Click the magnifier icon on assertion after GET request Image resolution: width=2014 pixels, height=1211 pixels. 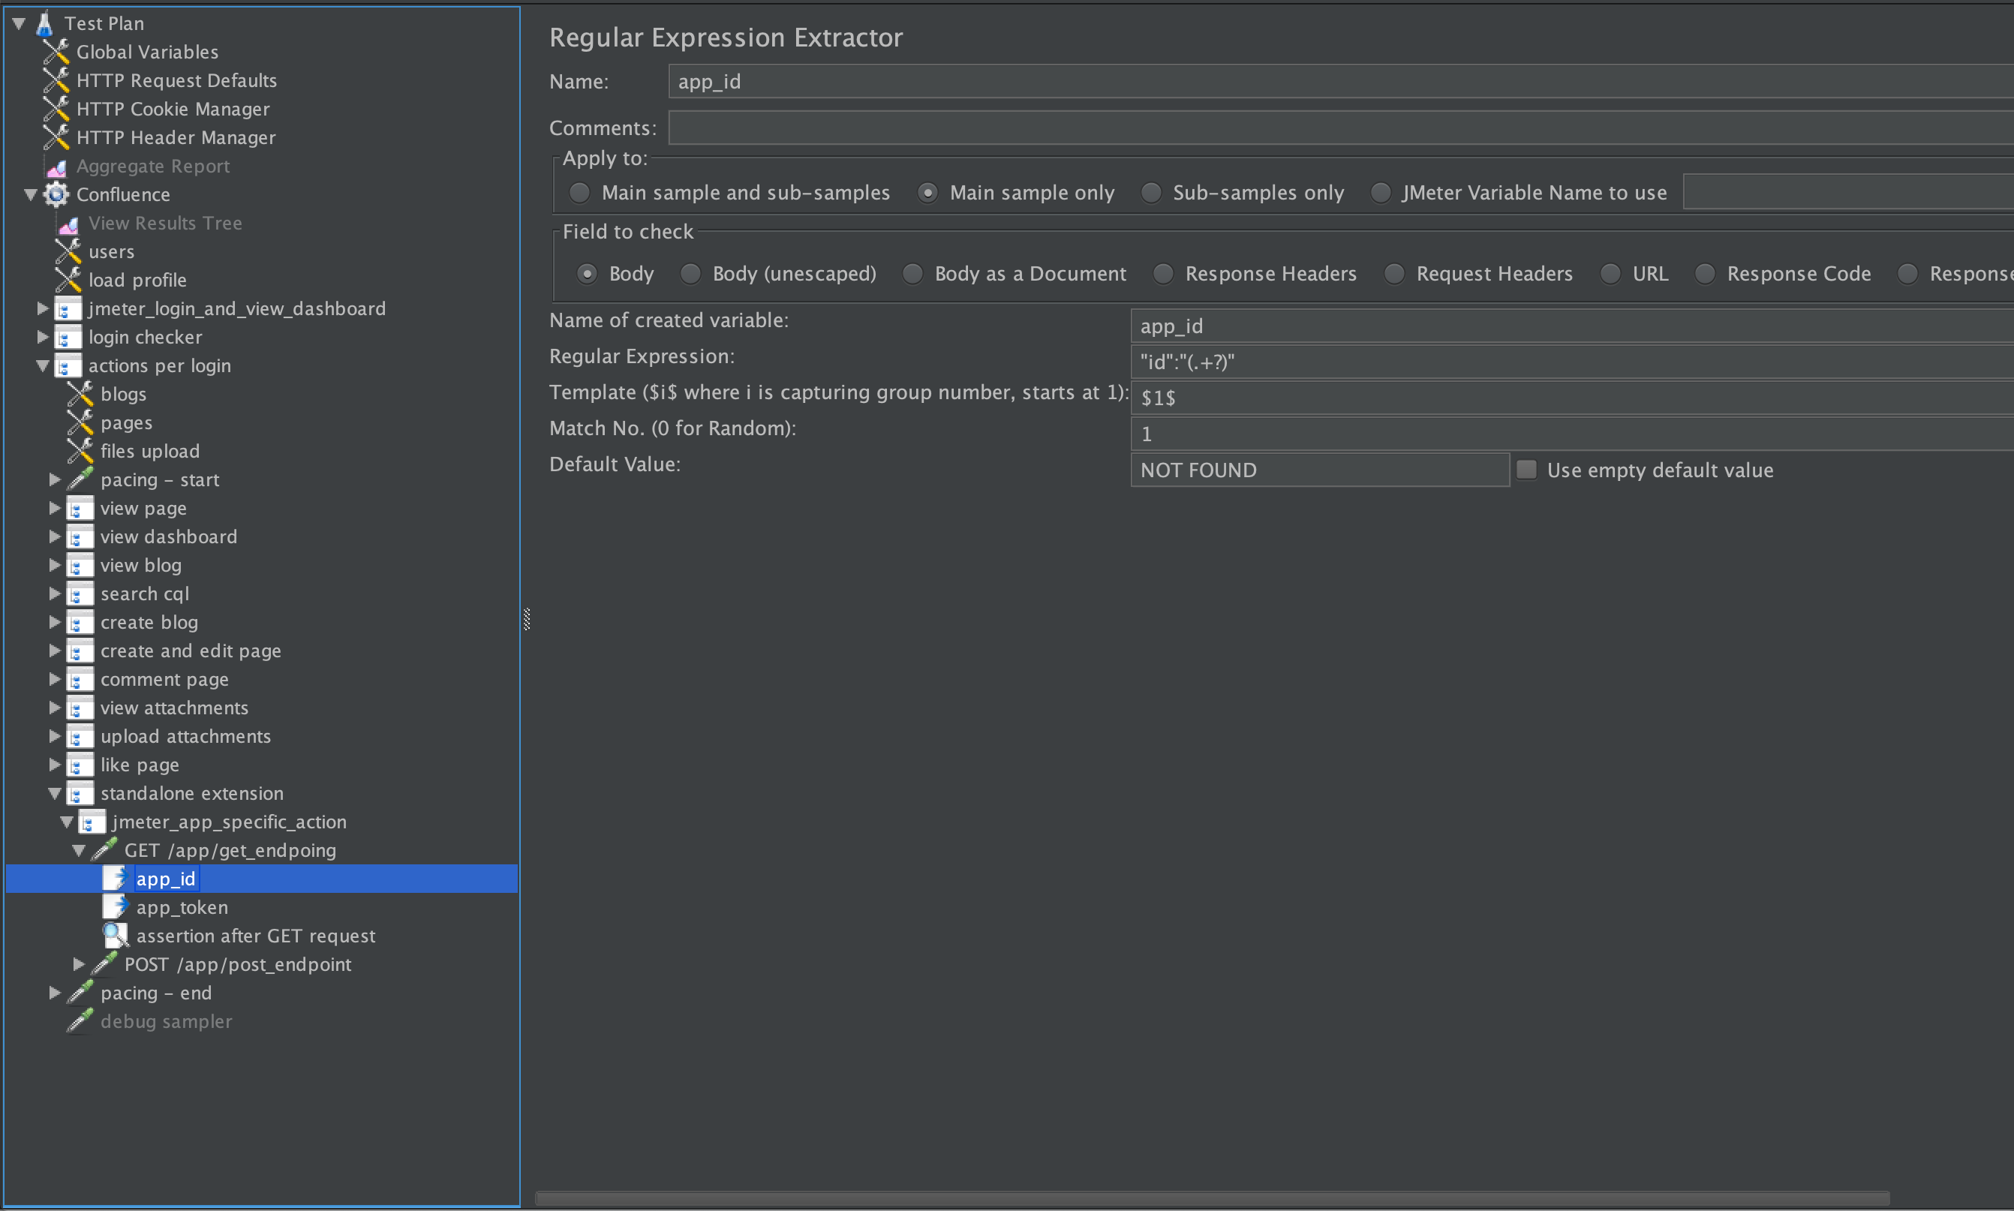pyautogui.click(x=115, y=935)
